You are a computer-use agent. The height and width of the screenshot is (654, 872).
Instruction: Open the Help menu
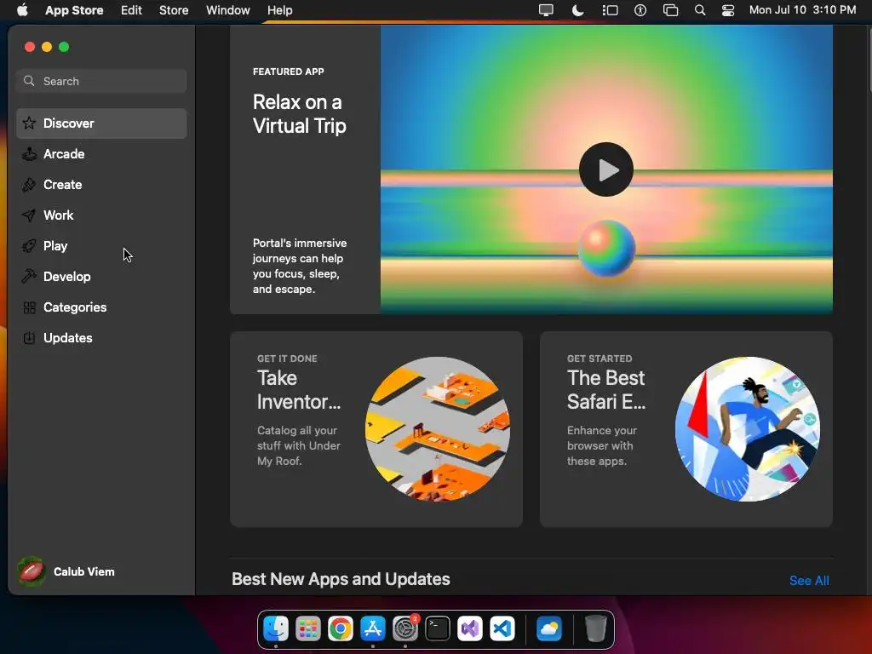tap(279, 10)
